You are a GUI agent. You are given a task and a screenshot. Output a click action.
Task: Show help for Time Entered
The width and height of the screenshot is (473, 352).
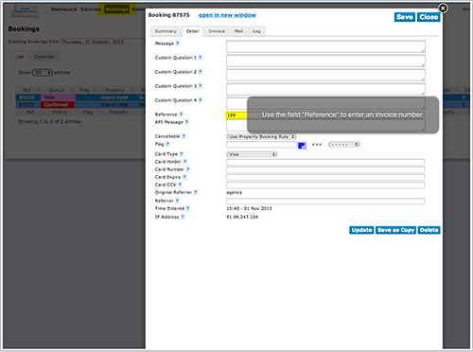188,208
